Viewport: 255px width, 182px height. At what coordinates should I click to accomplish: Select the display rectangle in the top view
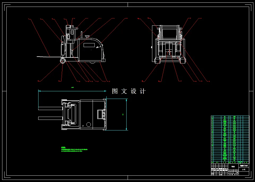coord(100,114)
